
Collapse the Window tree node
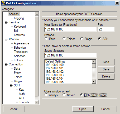coord(6,39)
